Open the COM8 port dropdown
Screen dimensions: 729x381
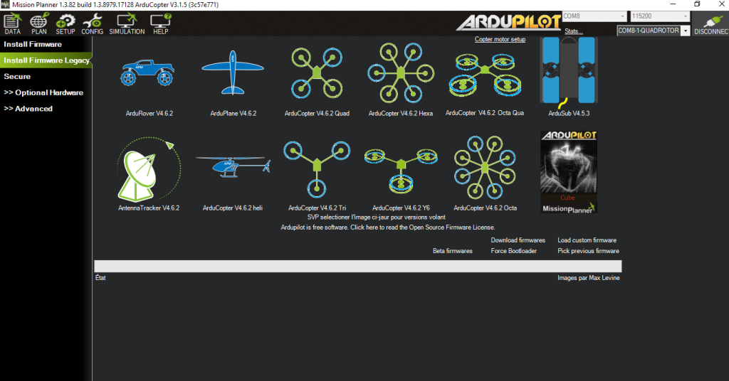tap(594, 16)
